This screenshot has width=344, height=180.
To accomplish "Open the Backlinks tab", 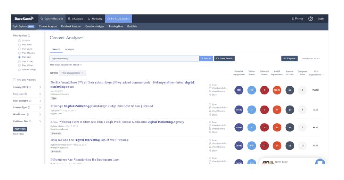I will pyautogui.click(x=132, y=26).
